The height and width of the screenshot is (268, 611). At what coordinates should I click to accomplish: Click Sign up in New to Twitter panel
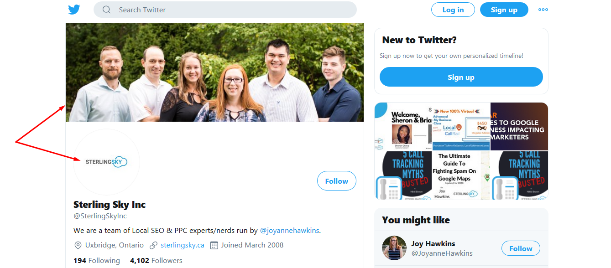(x=461, y=77)
